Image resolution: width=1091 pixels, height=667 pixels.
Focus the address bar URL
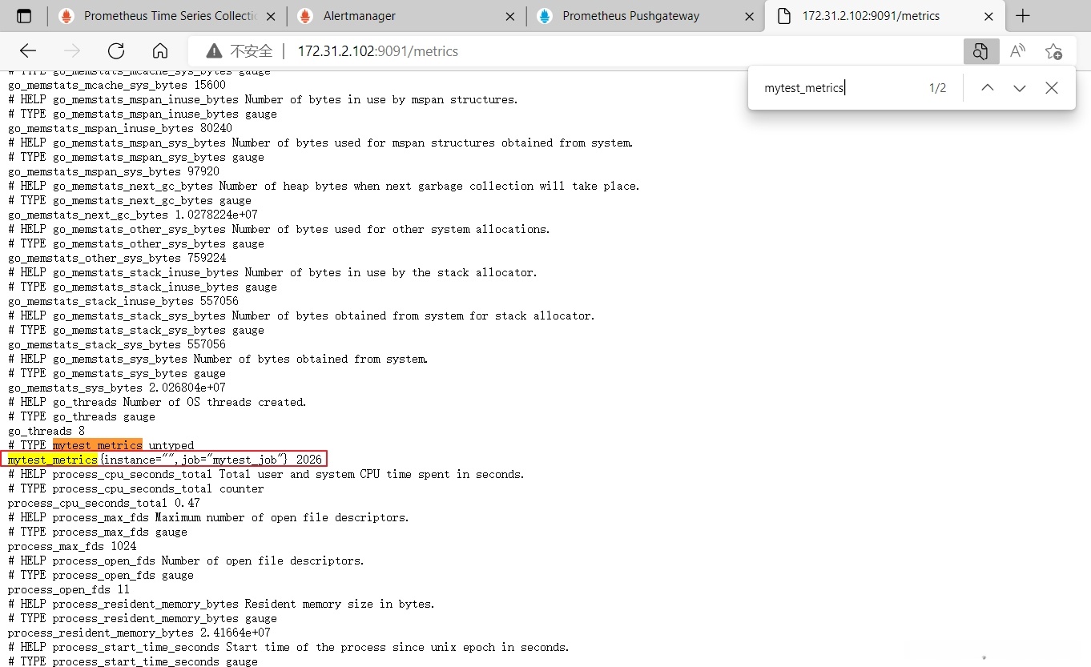point(378,51)
